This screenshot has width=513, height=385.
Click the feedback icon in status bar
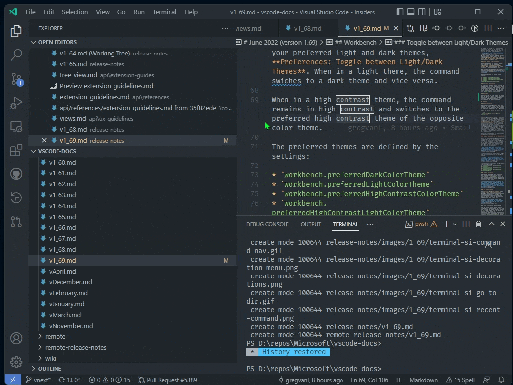[x=487, y=380]
